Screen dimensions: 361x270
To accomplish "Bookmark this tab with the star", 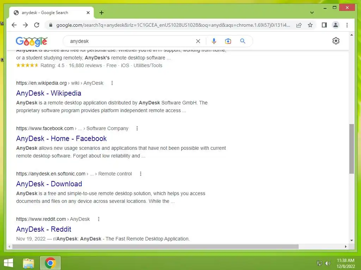I will pyautogui.click(x=310, y=25).
